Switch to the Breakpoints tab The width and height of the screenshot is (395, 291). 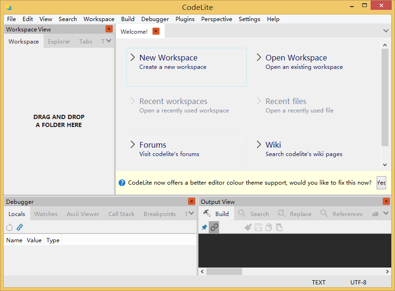pos(160,214)
